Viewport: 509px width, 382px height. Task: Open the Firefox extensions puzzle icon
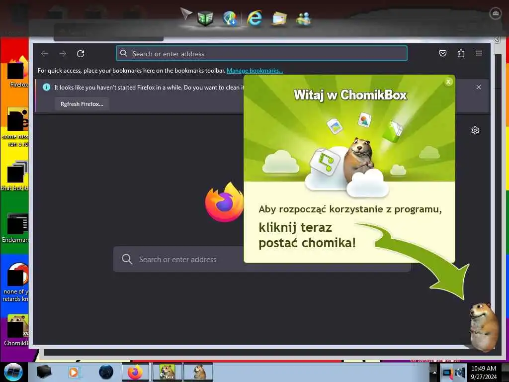461,53
